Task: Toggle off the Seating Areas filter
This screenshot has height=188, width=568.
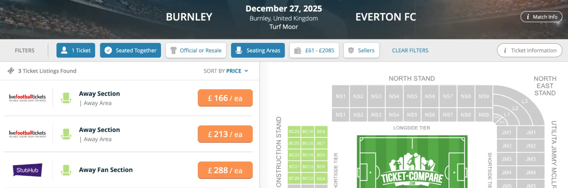Action: click(258, 50)
